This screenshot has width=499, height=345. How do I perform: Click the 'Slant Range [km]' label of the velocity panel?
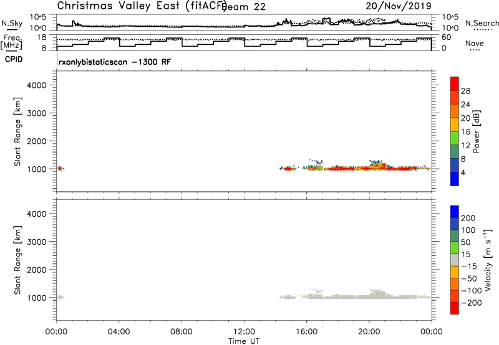point(17,260)
